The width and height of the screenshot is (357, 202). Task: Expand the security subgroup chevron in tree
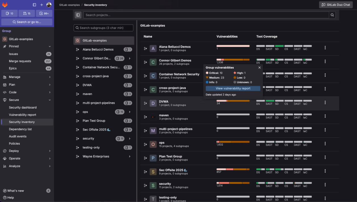pos(130,139)
